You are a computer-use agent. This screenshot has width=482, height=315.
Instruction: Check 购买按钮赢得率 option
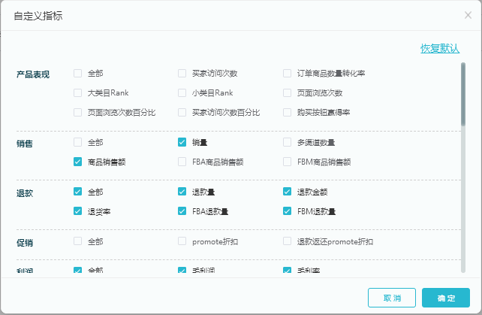pyautogui.click(x=287, y=112)
